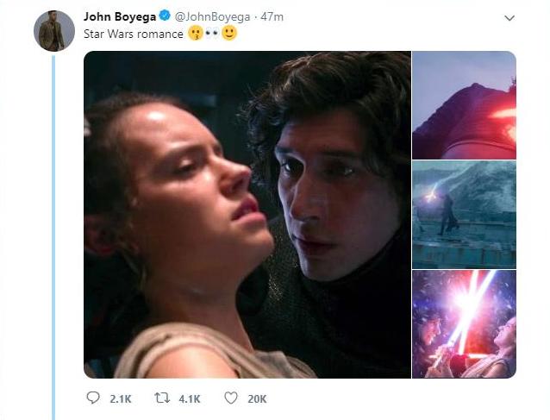
Task: Click the @JohnBoyega handle
Action: pos(212,17)
